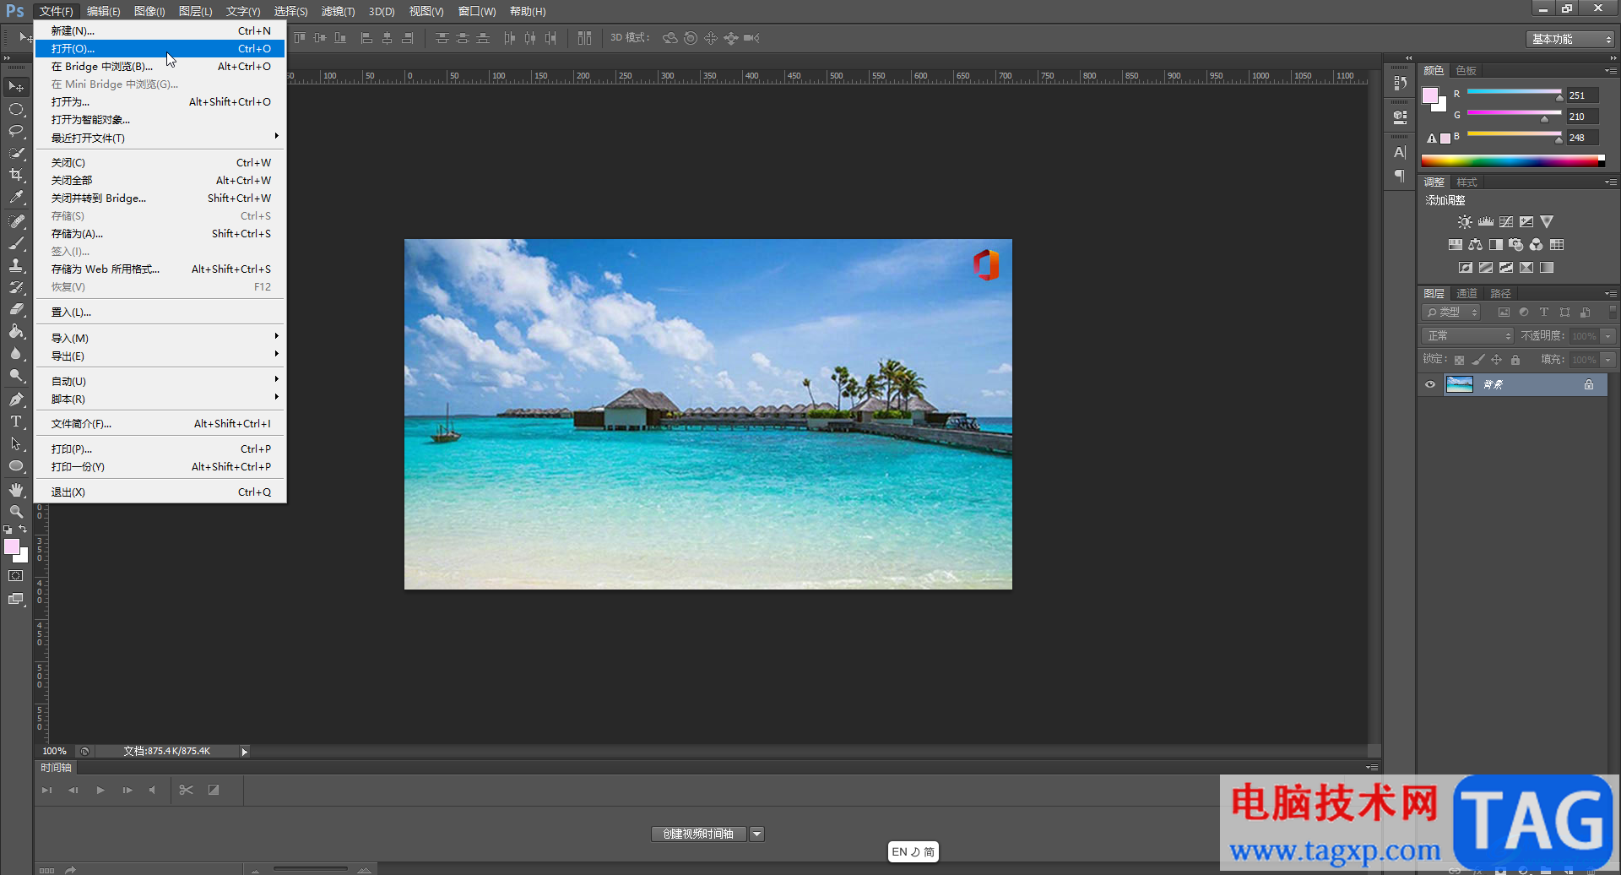
Task: Open the Paragraph panel icon
Action: pos(1400,176)
